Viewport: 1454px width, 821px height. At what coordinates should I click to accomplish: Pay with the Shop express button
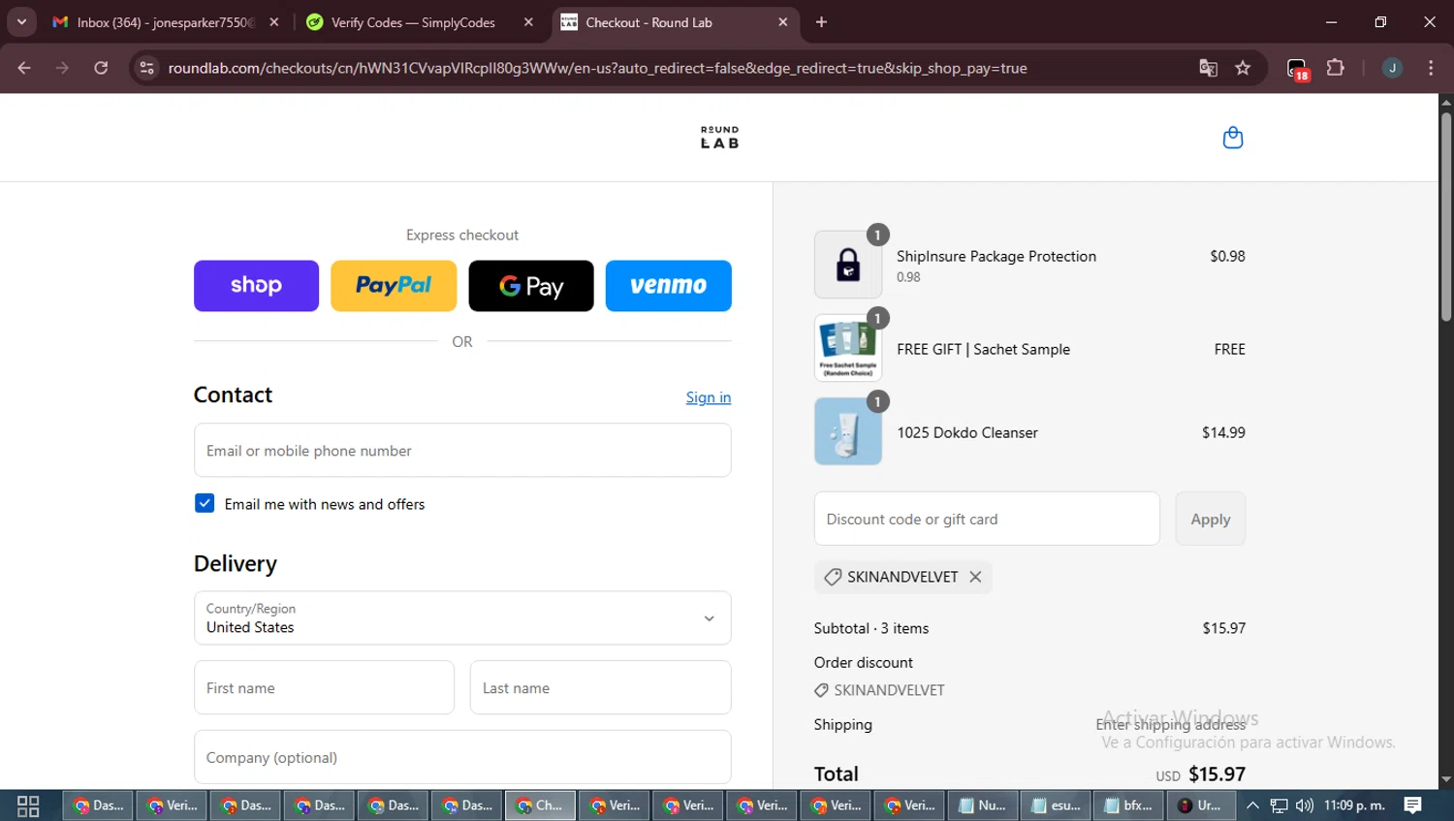tap(256, 286)
